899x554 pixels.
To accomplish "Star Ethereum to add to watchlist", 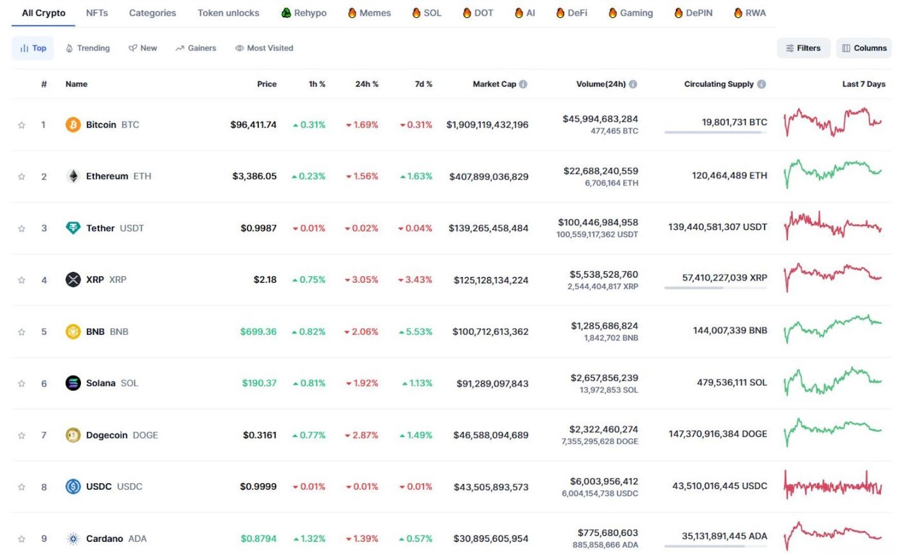I will [21, 176].
